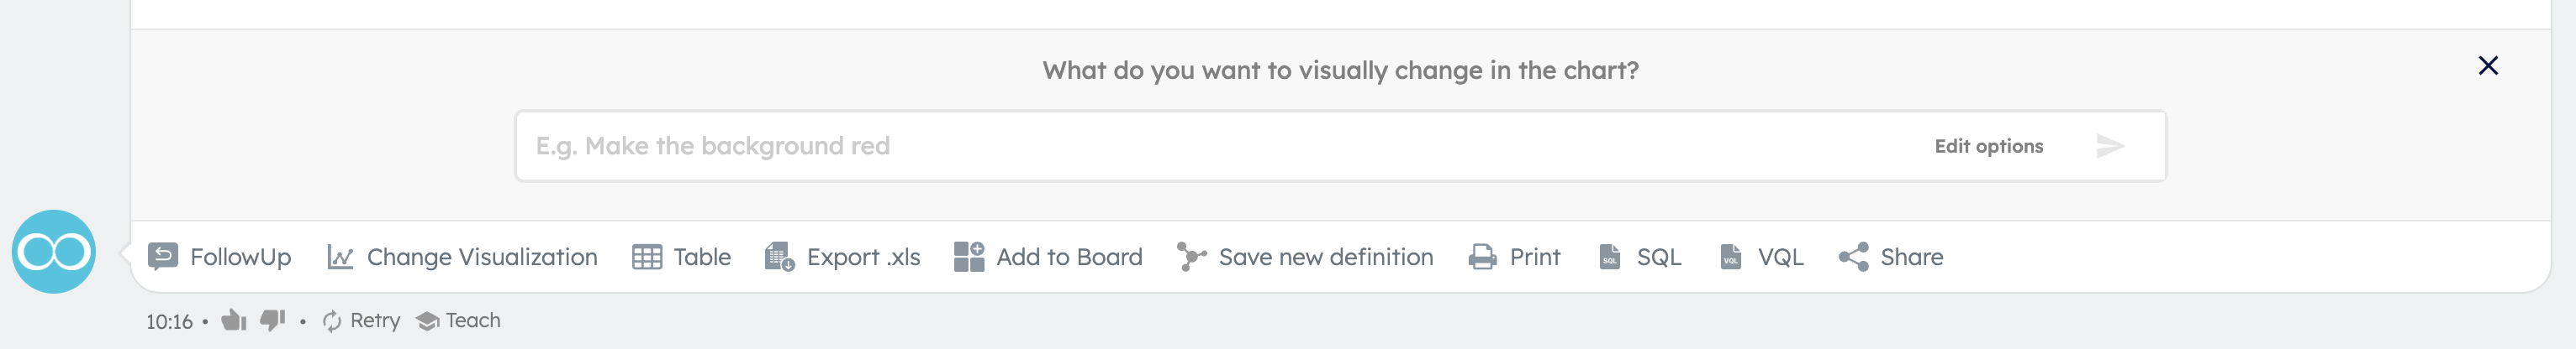2576x349 pixels.
Task: Show the VQL file icon
Action: (x=1731, y=258)
